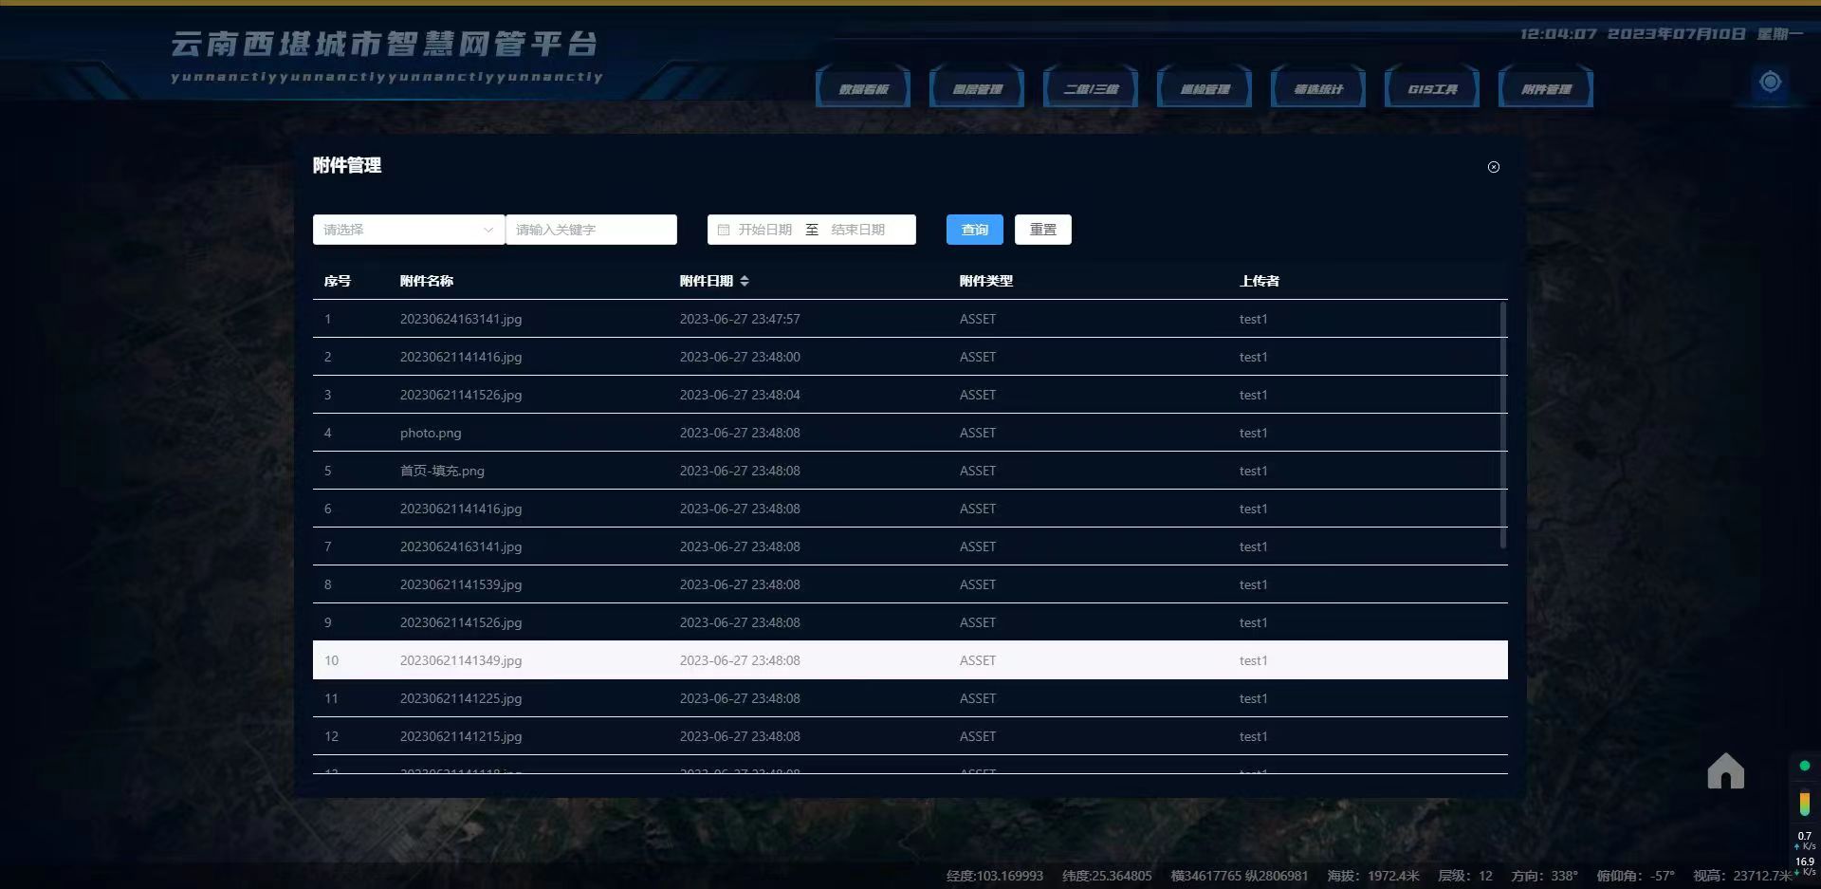Click date 2023-06-27 23:48:04
Viewport: 1821px width, 889px height.
[x=740, y=395]
